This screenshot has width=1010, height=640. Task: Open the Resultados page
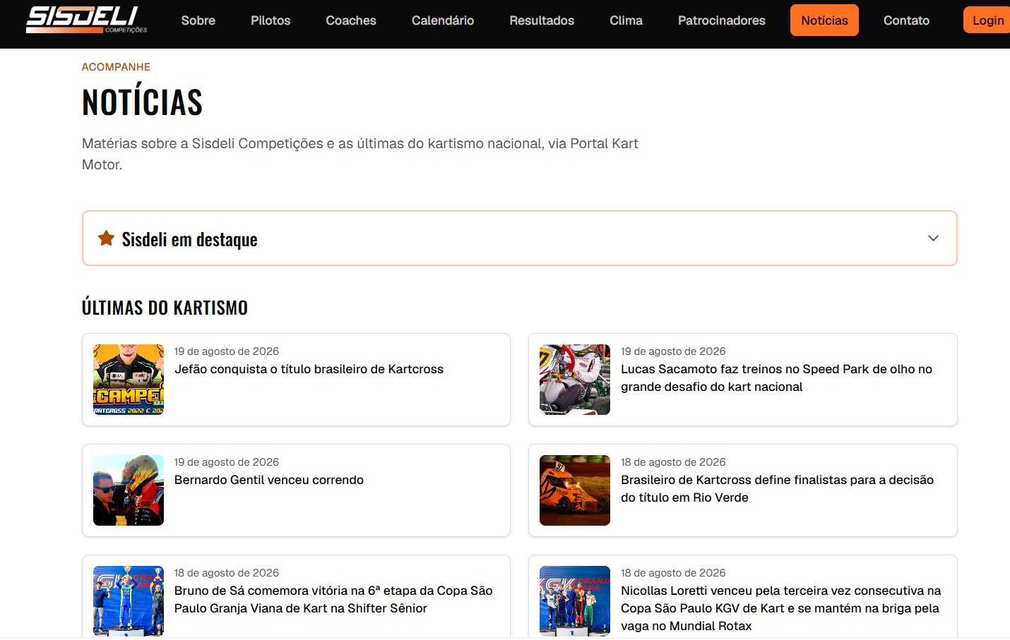point(542,20)
